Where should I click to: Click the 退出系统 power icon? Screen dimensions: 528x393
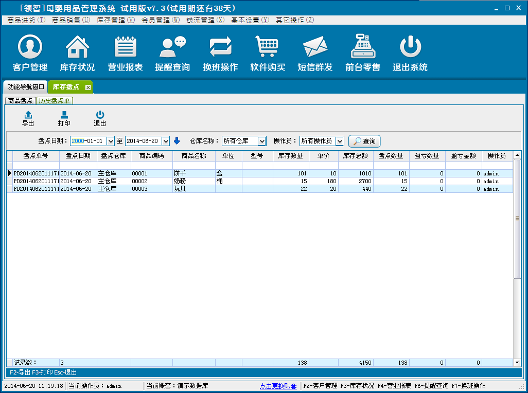point(410,53)
